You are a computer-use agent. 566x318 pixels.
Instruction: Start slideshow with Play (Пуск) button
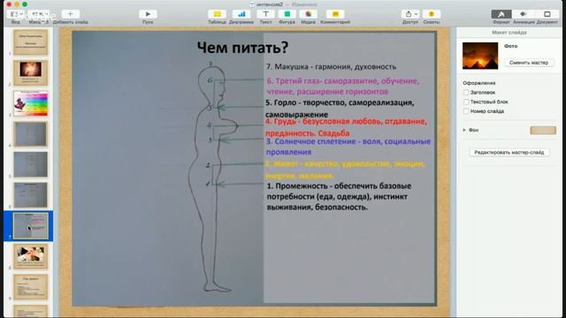pos(148,14)
